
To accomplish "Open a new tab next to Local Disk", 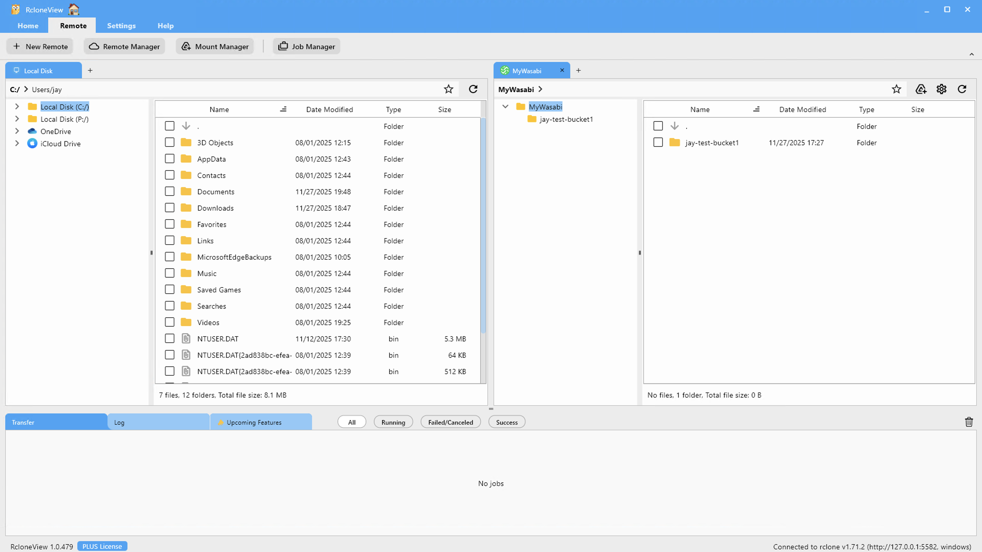I will click(90, 70).
